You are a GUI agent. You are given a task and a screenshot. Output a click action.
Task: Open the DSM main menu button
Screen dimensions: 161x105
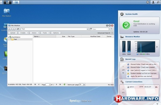(8, 2)
